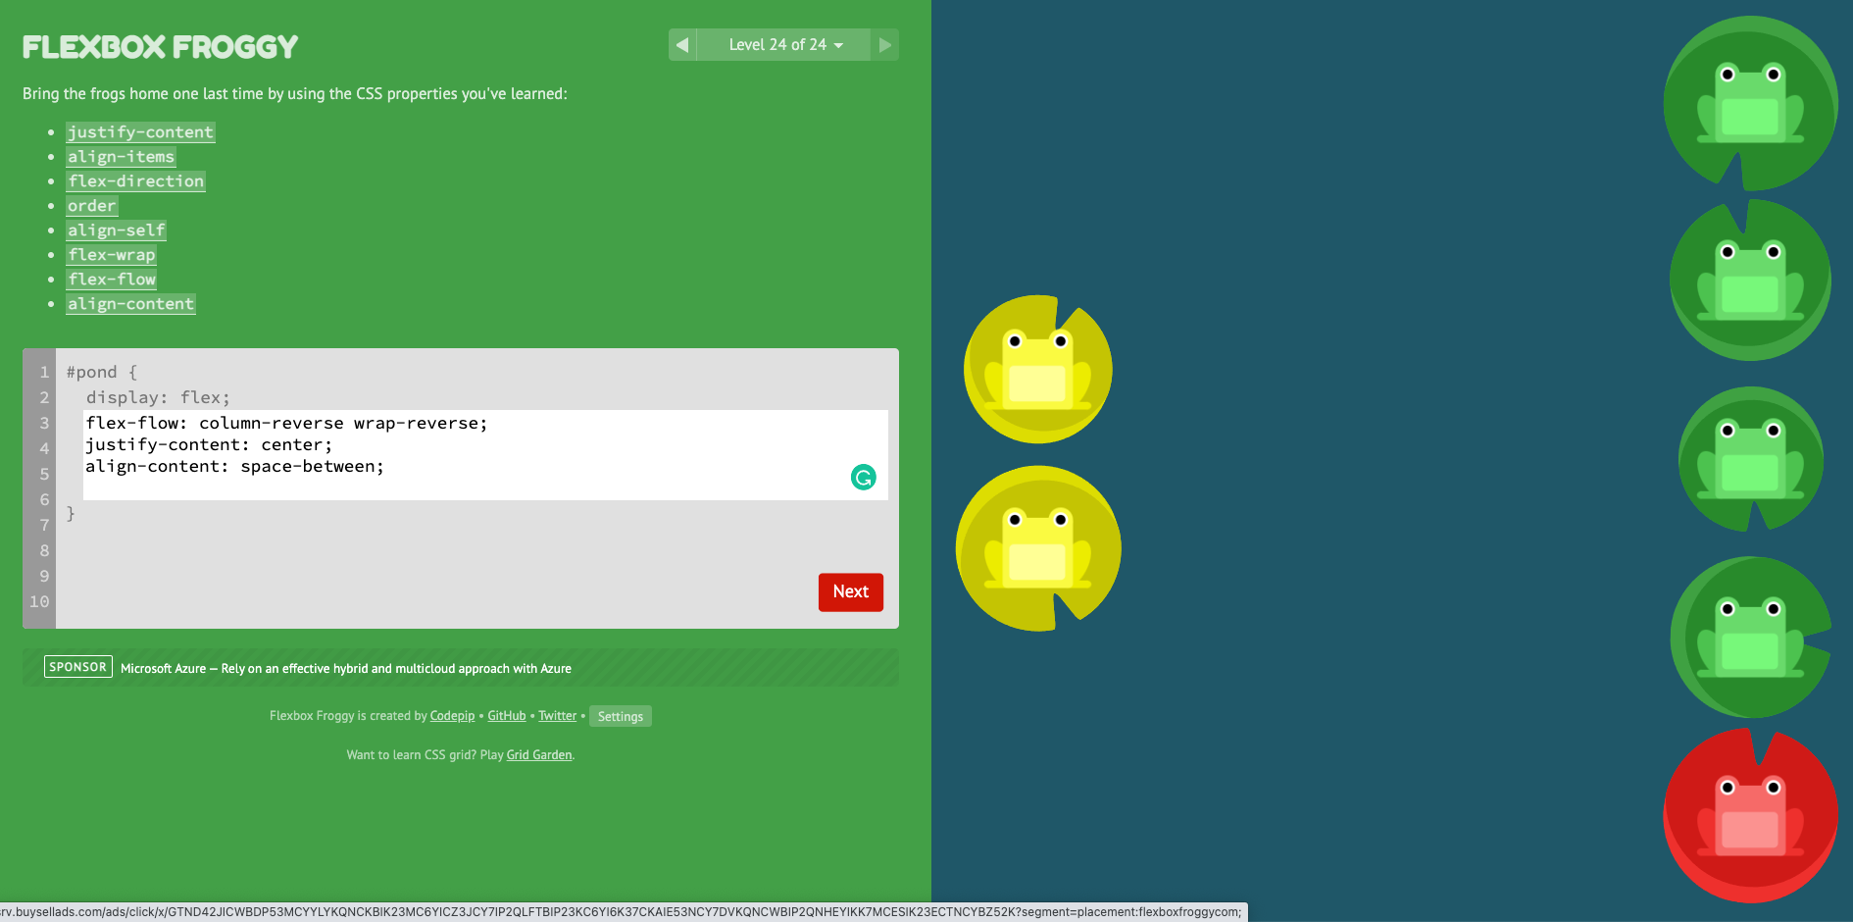Click the '#pond {' code line
The height and width of the screenshot is (922, 1853).
coord(102,373)
